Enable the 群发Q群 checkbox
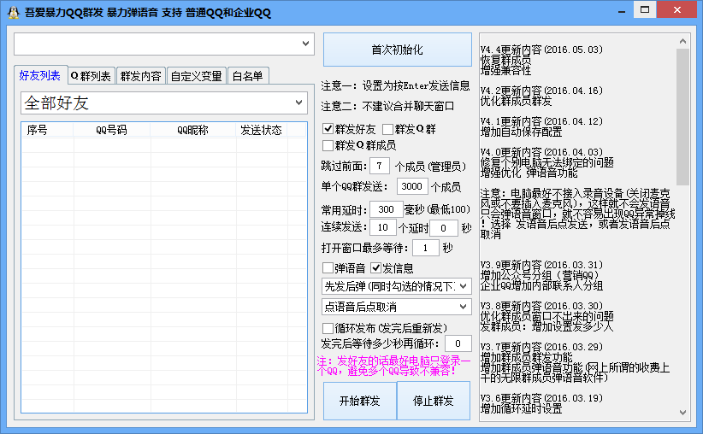The image size is (703, 434). [388, 130]
